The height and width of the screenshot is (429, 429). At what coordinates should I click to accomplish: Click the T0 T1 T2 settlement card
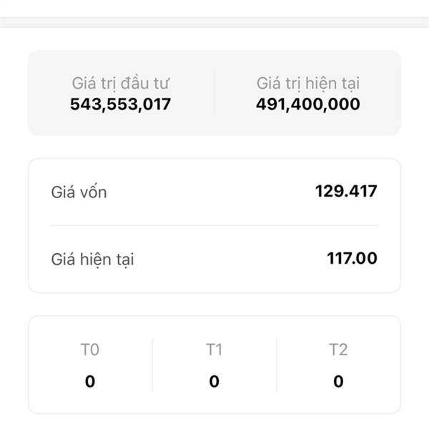pyautogui.click(x=214, y=365)
